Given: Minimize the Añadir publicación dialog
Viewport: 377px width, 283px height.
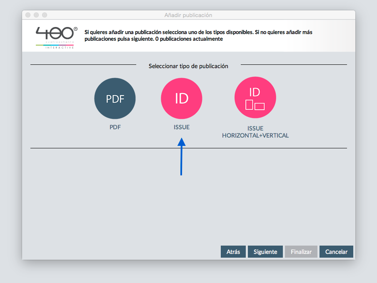Looking at the screenshot, I should coord(36,15).
